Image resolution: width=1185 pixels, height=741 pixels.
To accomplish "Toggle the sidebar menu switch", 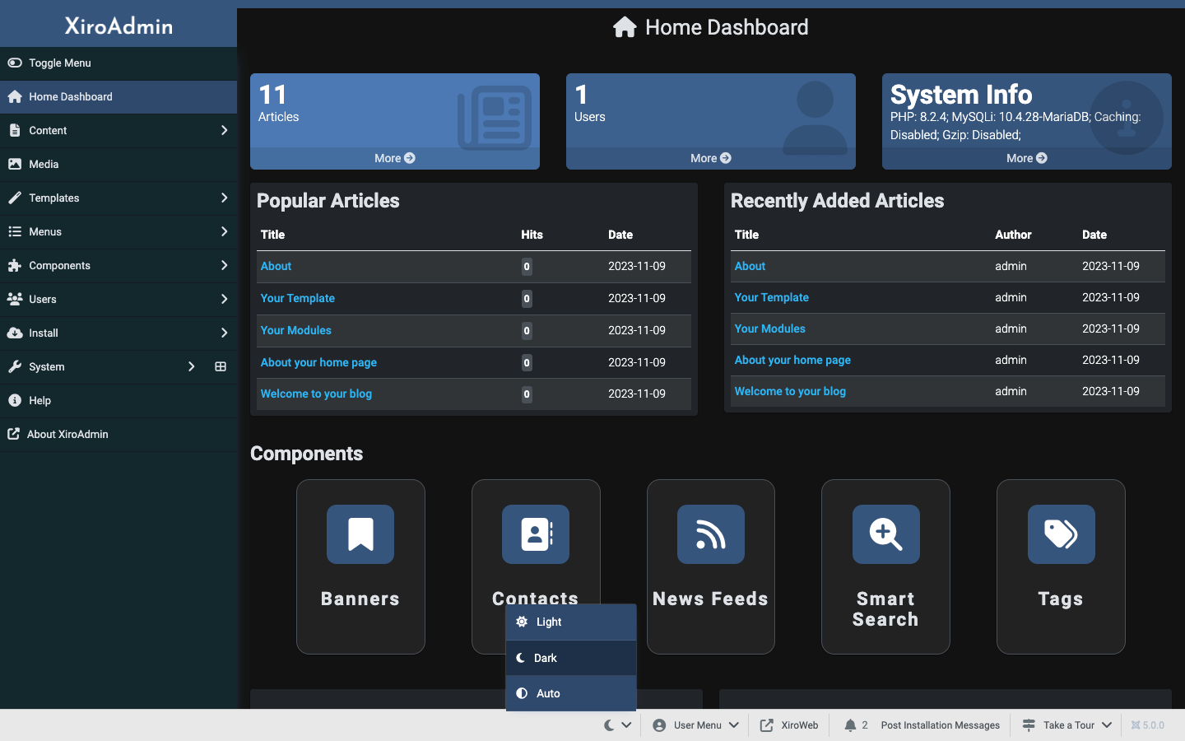I will (x=15, y=63).
